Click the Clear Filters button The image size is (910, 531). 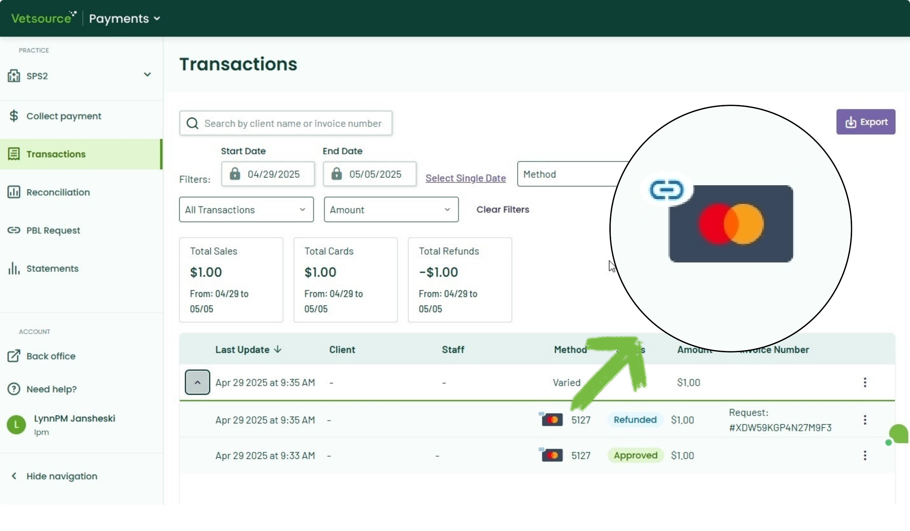click(503, 210)
